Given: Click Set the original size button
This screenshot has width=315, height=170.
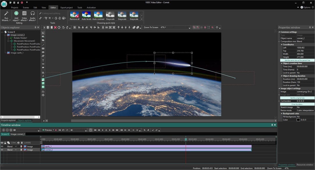Looking at the screenshot, I should (x=297, y=98).
